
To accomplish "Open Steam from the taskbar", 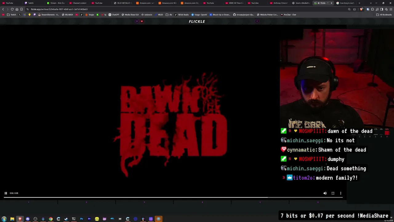I will pos(66,219).
